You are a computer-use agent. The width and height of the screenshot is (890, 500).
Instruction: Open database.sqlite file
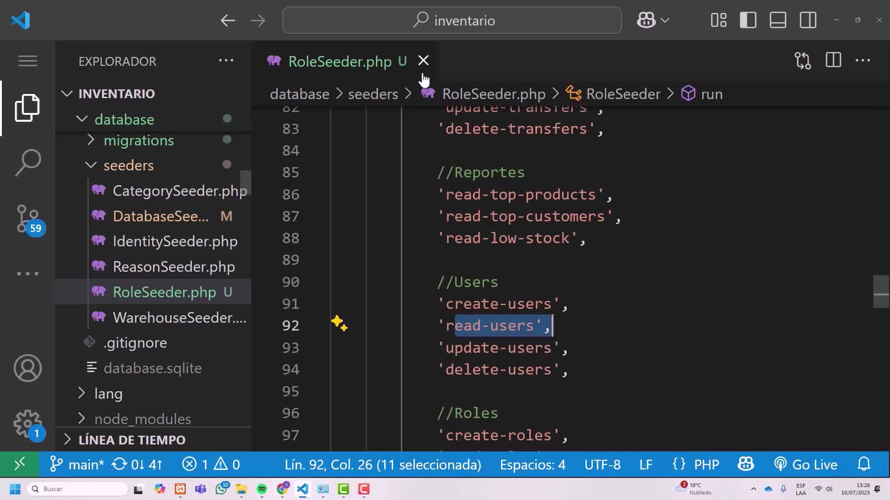153,368
